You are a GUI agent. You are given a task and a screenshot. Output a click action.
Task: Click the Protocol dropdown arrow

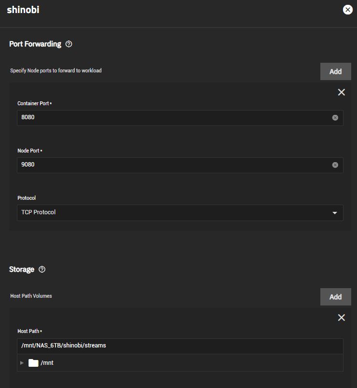(x=335, y=213)
